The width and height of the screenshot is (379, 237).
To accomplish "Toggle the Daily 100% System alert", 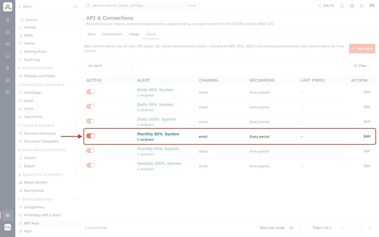I will tap(91, 121).
